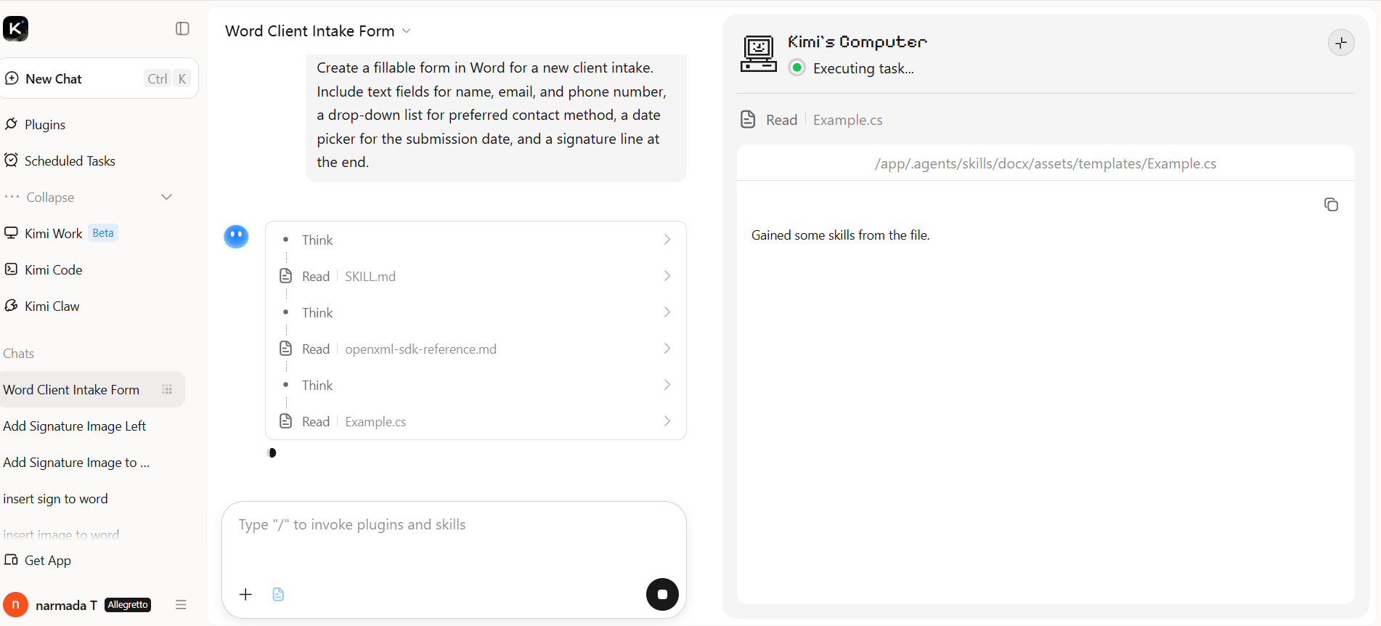This screenshot has height=626, width=1381.
Task: Expand the Read Example.cs step
Action: coord(476,422)
